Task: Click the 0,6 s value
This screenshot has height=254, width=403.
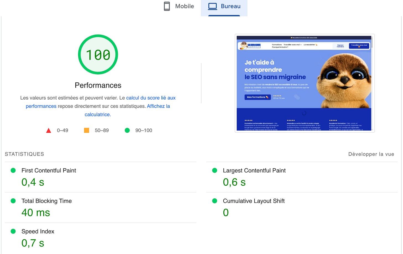Action: (x=234, y=182)
